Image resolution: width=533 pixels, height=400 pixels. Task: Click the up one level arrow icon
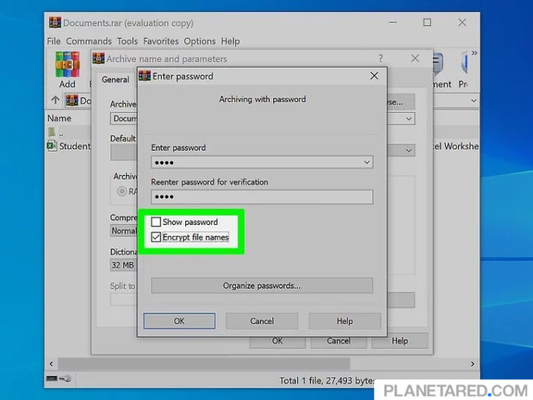(x=55, y=100)
